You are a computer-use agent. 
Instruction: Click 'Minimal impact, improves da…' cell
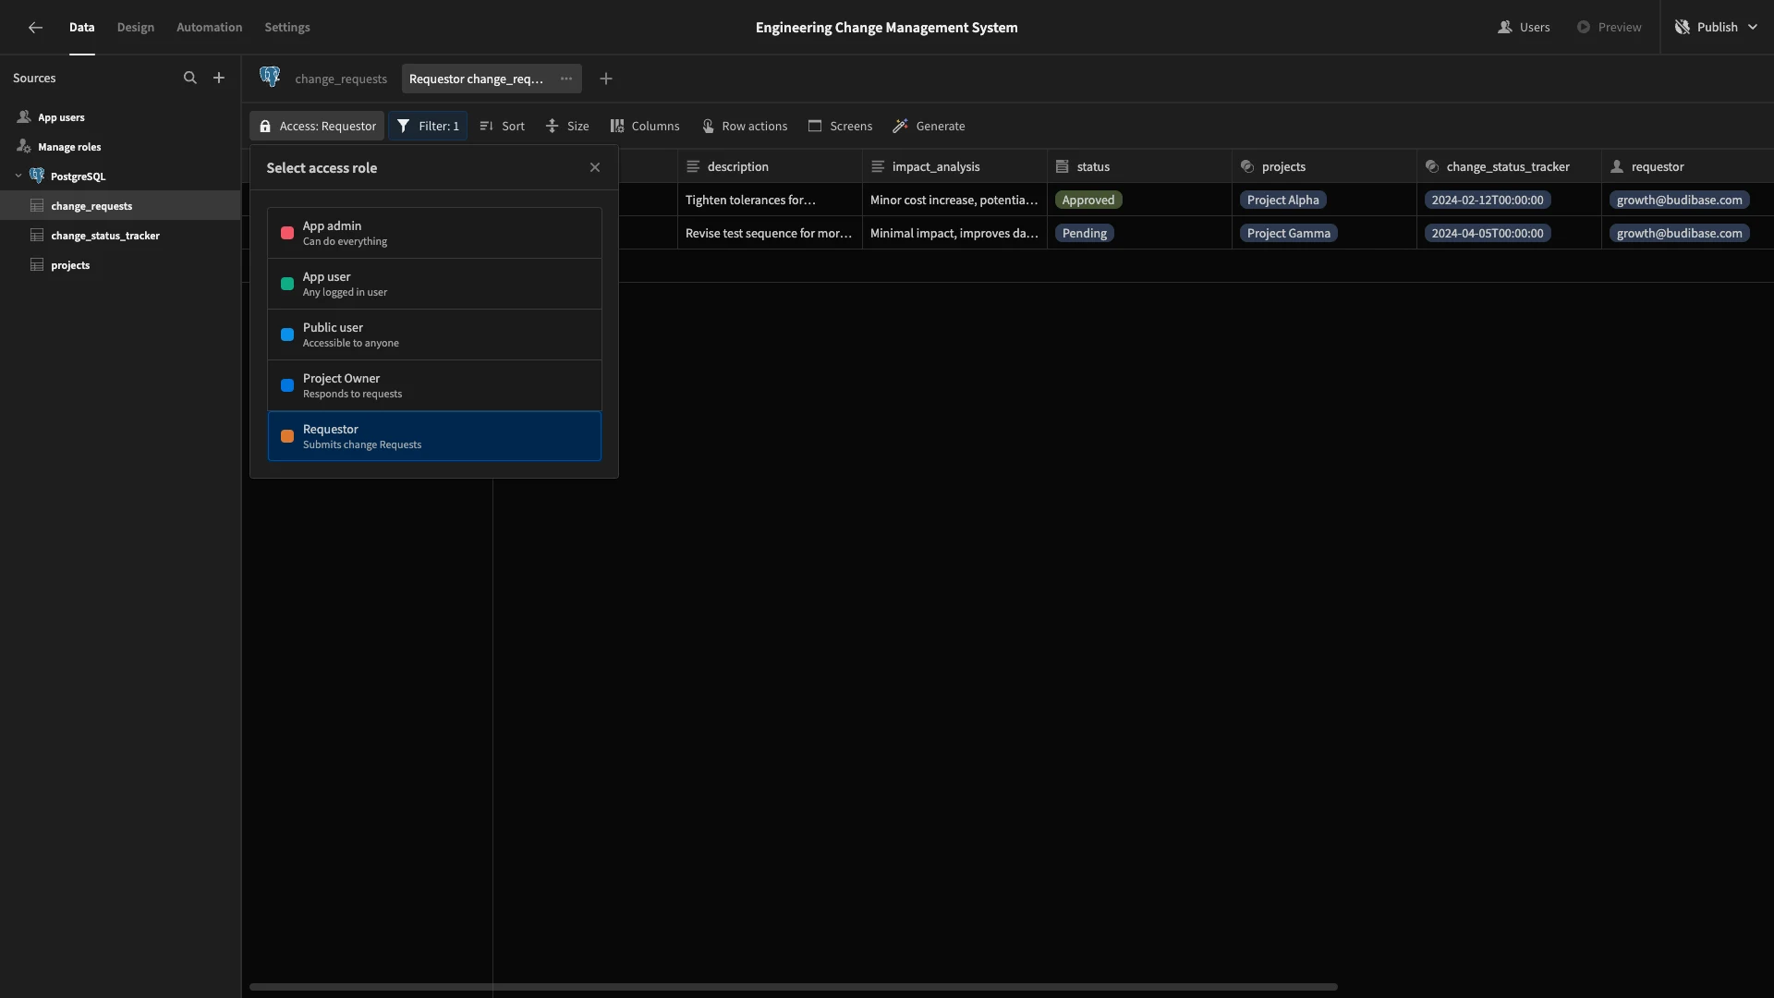click(954, 234)
